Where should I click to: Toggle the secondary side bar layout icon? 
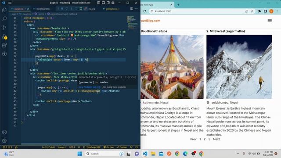point(108,3)
